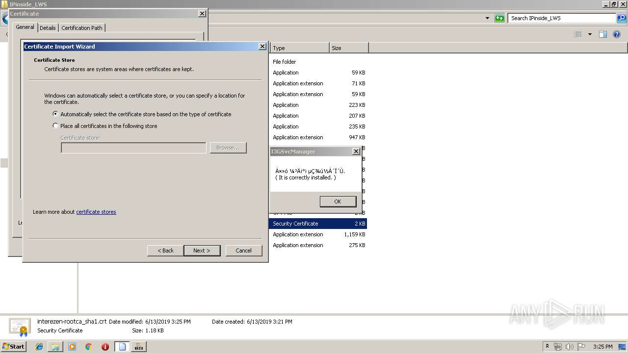Viewport: 628px width, 353px height.
Task: Switch to the Details tab in Certificate
Action: 48,28
